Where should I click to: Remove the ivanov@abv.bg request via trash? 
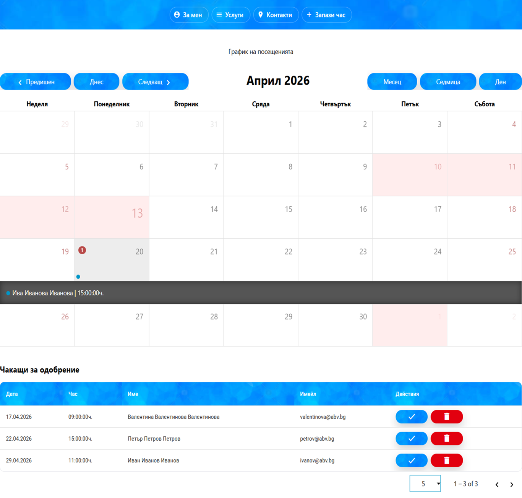447,460
